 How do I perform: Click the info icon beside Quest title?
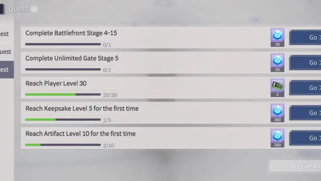coord(34,9)
